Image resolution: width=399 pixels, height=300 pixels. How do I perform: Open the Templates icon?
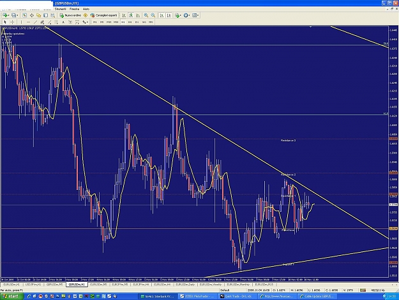point(195,15)
